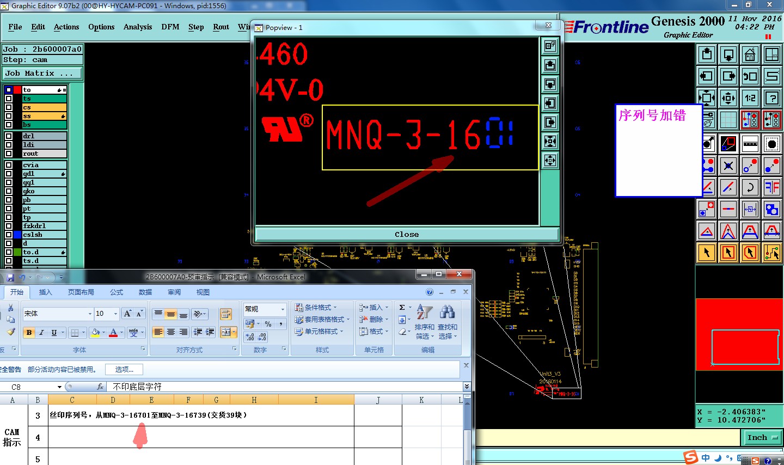
Task: Toggle display box of layer 'gko'
Action: click(8, 191)
